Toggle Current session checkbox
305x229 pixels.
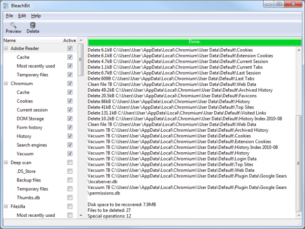pyautogui.click(x=70, y=109)
